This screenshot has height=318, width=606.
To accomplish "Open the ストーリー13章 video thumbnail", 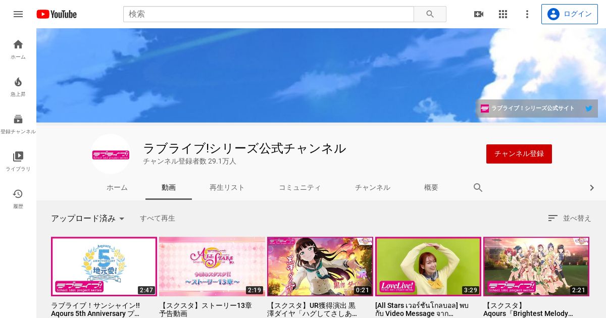I will coord(212,267).
